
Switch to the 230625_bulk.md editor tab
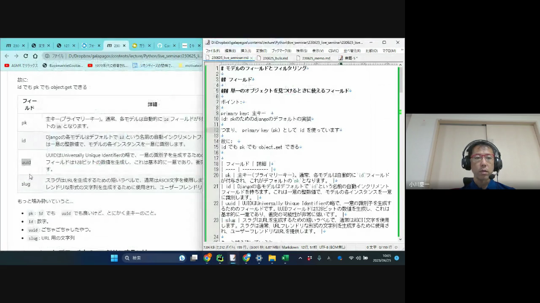[275, 58]
